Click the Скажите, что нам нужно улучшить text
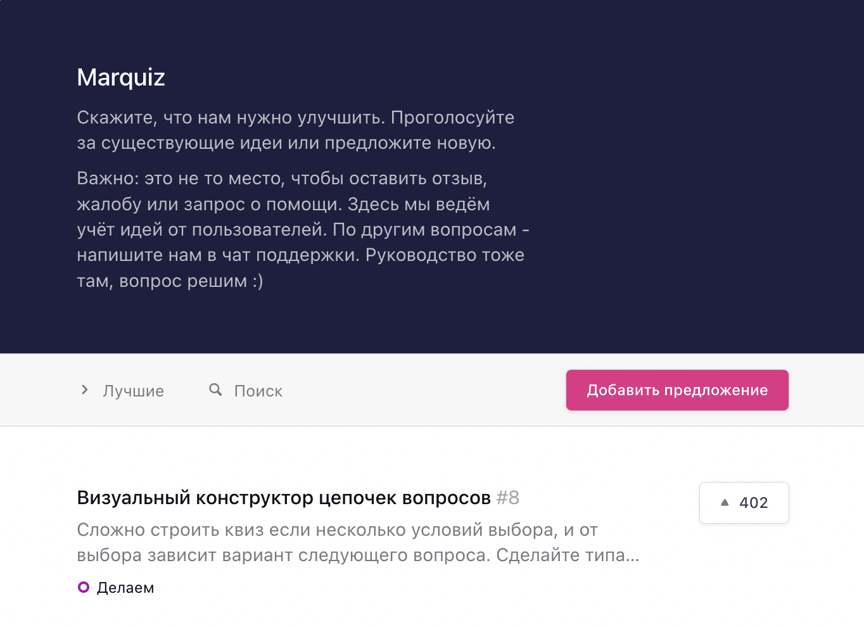 (x=231, y=118)
